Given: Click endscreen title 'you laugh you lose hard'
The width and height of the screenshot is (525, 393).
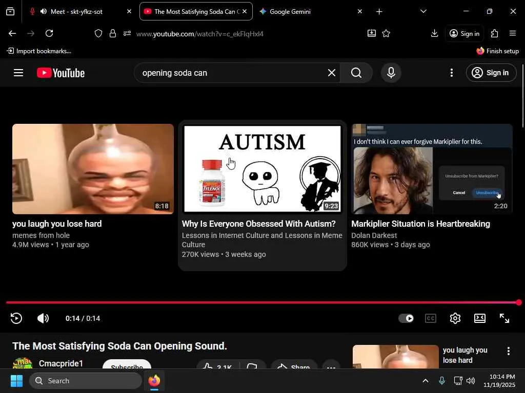Looking at the screenshot, I should [x=57, y=224].
